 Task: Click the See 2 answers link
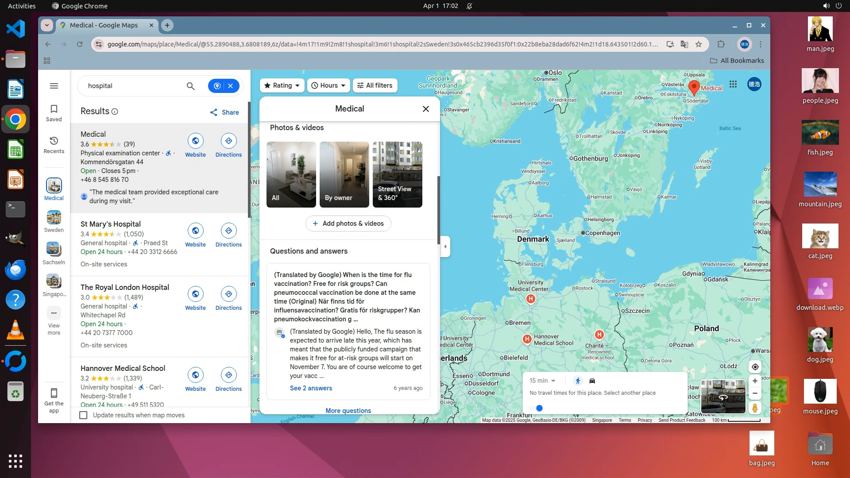pyautogui.click(x=311, y=388)
